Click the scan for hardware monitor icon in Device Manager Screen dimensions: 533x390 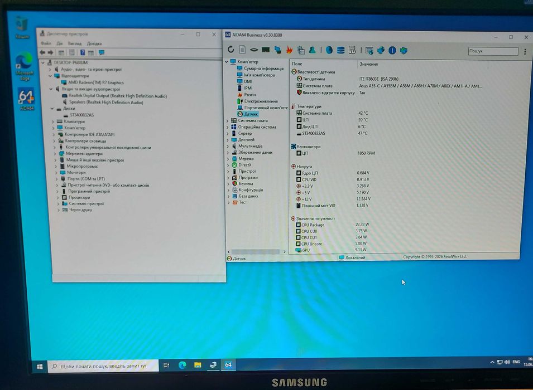click(x=101, y=52)
